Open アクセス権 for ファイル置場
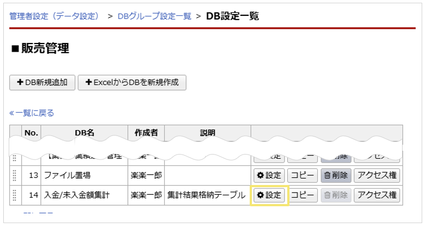The image size is (426, 228). click(377, 175)
